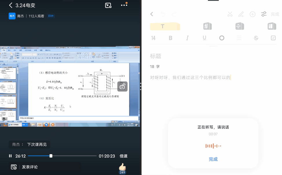
Task: Tap the split-screen divider handle
Action: pos(141,86)
